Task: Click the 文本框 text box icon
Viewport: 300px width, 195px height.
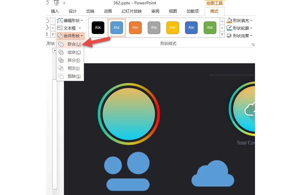Action: 60,28
